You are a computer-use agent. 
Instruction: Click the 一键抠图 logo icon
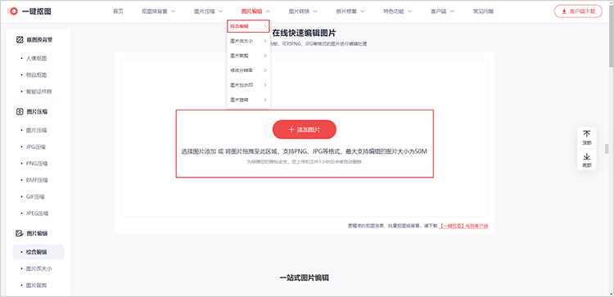click(12, 11)
